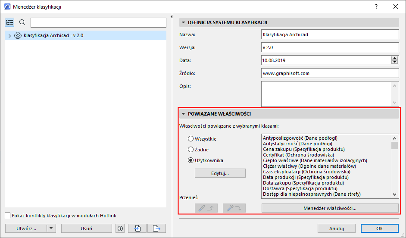Expand Klasyfikacja Archicad - v 2.0 tree node
Screen dimensions: 406x238
(x=9, y=36)
